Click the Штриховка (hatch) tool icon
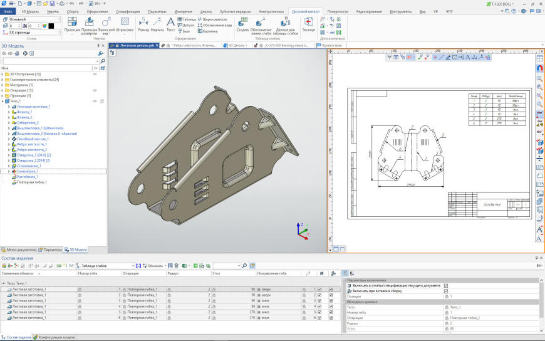This screenshot has height=341, width=545. click(x=125, y=22)
